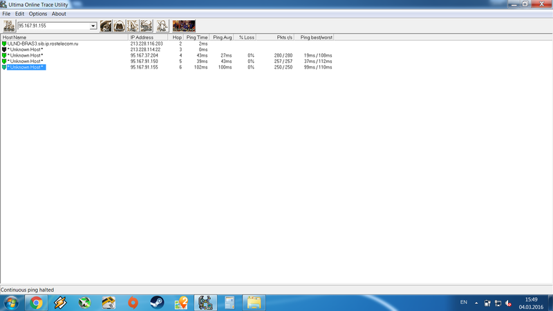Click the 99ms / 110ms best/worst value
Image resolution: width=553 pixels, height=311 pixels.
318,67
